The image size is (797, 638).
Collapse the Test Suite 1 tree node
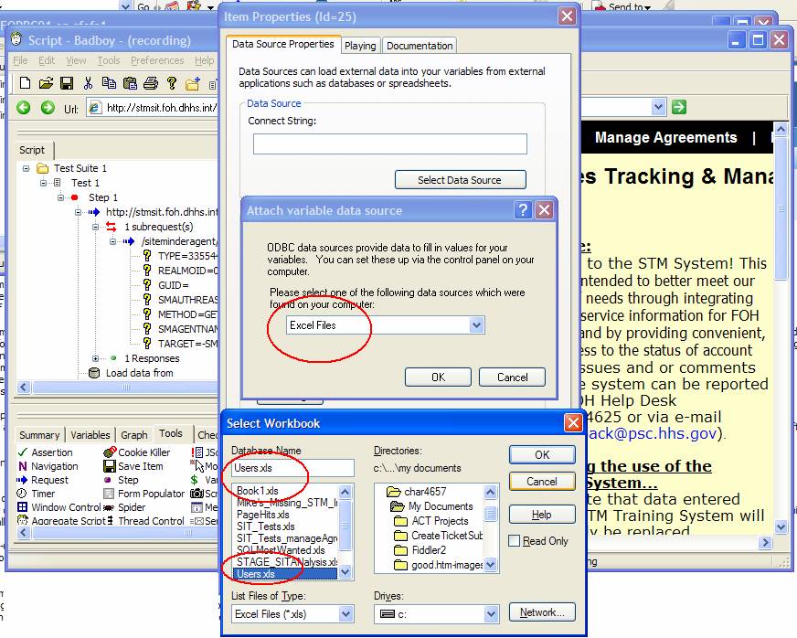pos(27,168)
